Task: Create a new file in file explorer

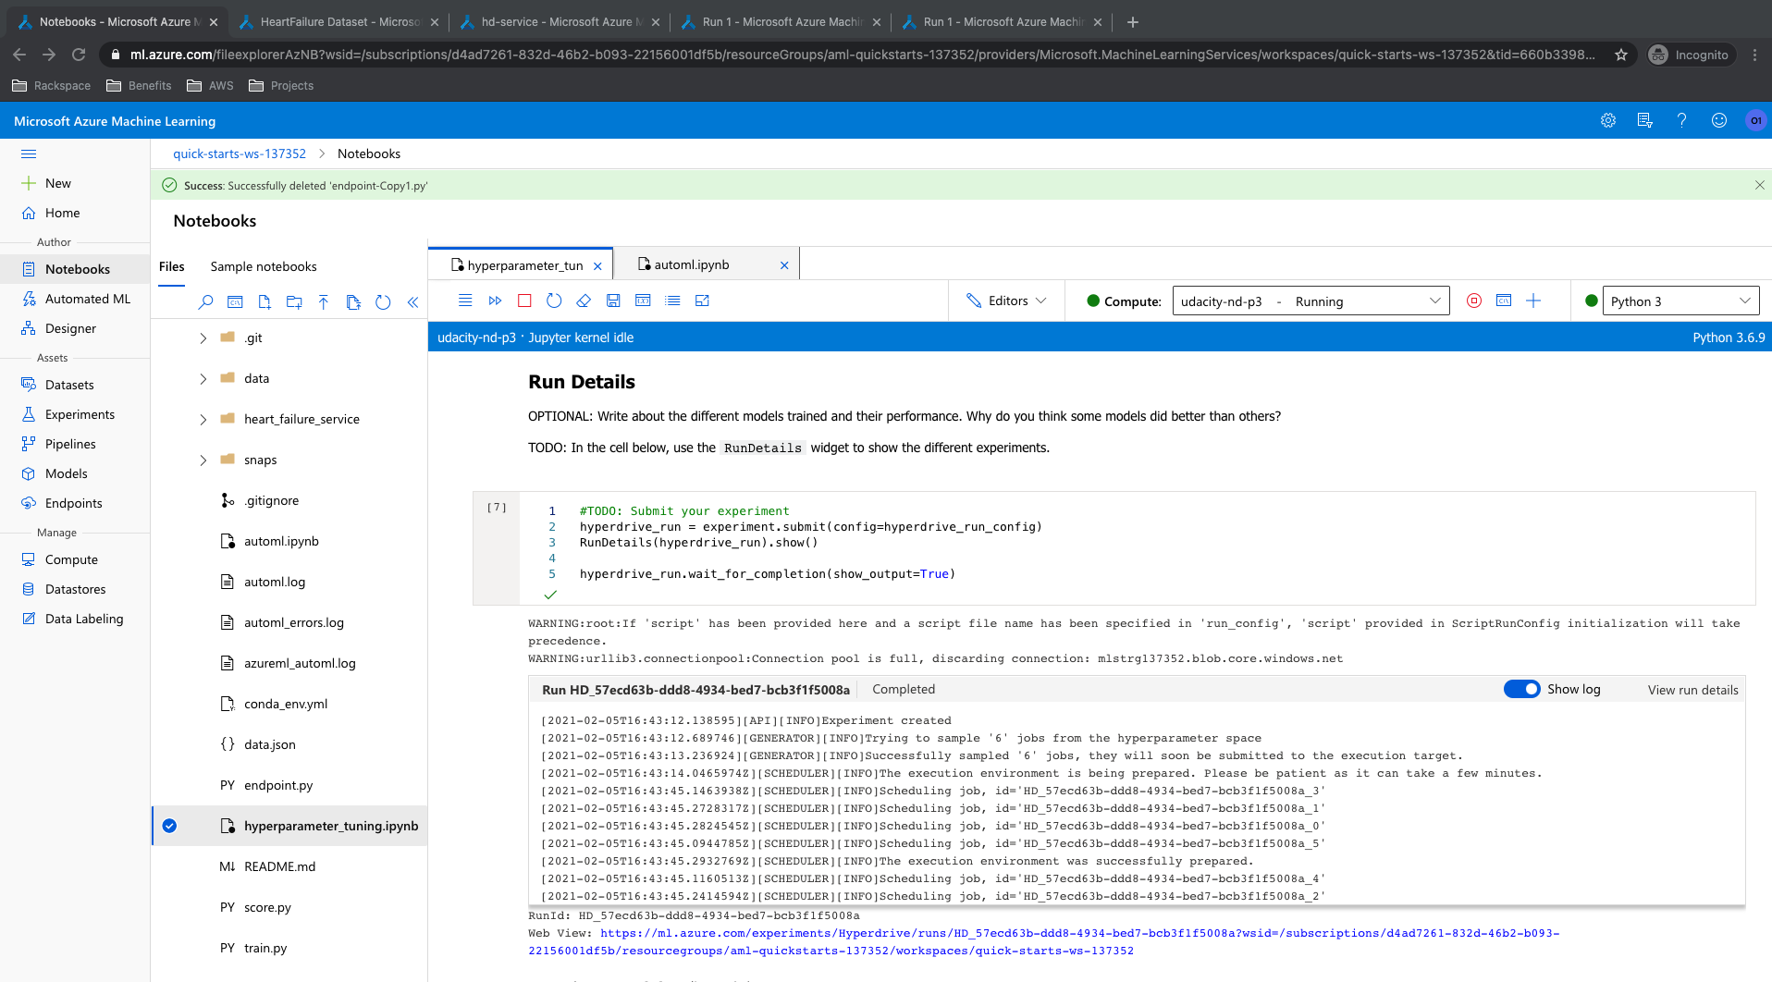Action: tap(265, 301)
